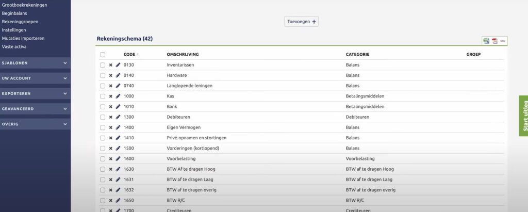The height and width of the screenshot is (212, 528).
Task: Delete the 0130 Inventarissen row
Action: click(x=110, y=65)
